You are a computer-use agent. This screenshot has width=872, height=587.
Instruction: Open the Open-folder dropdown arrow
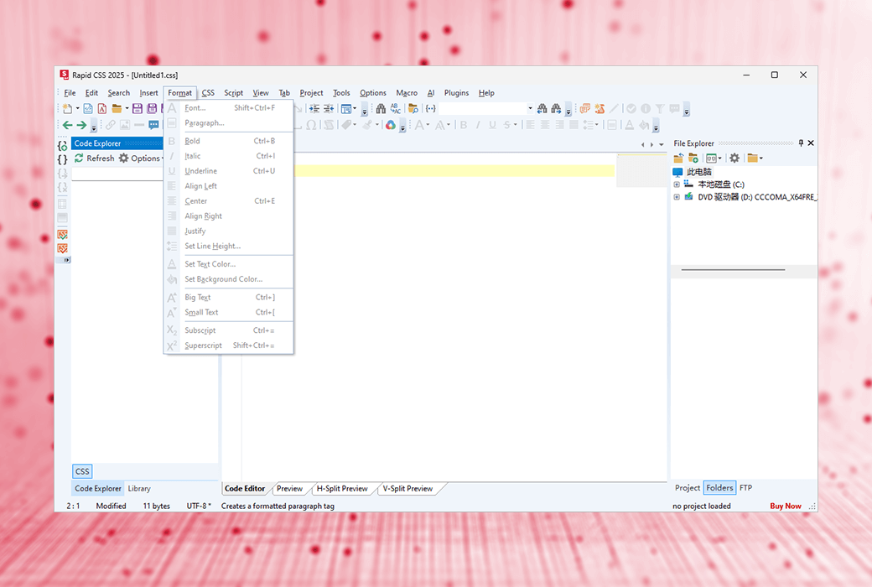[x=127, y=108]
